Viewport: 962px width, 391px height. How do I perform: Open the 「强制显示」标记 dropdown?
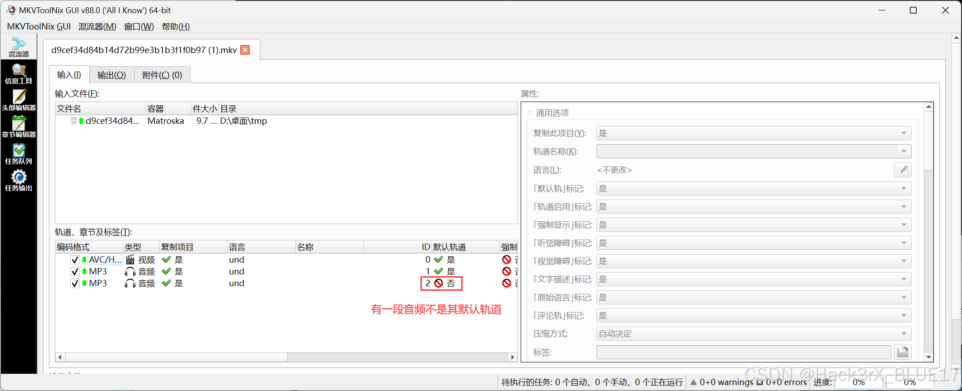(x=753, y=225)
